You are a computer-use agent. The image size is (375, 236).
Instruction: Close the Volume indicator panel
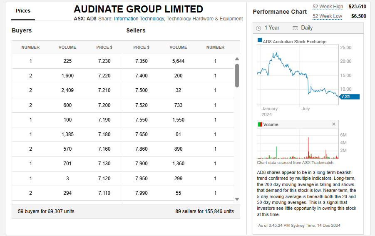pyautogui.click(x=333, y=124)
